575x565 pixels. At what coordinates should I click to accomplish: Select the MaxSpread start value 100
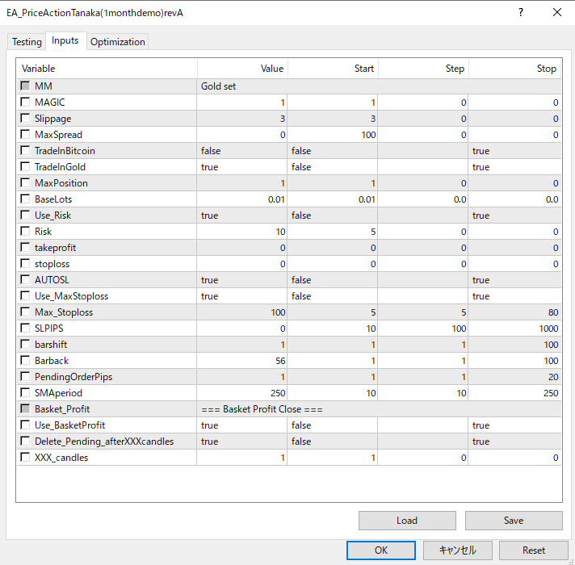[333, 135]
